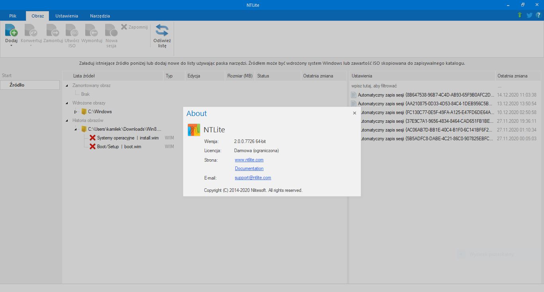The image size is (544, 292).
Task: Collapse the C:\Users\kamilek\Downloads node
Action: pyautogui.click(x=76, y=129)
